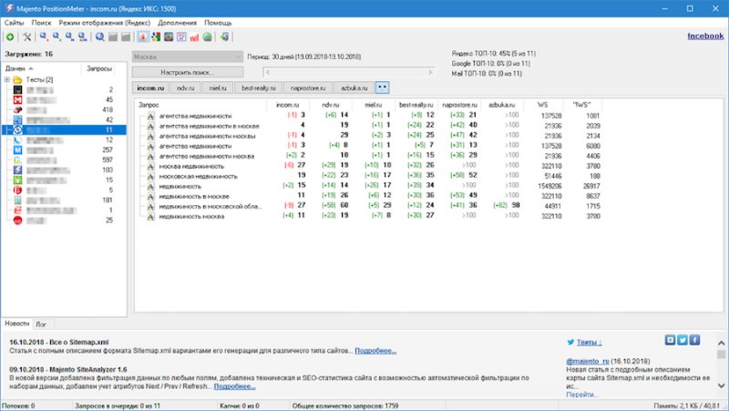Click the table grid view toolbar icon
The height and width of the screenshot is (411, 729).
point(181,36)
